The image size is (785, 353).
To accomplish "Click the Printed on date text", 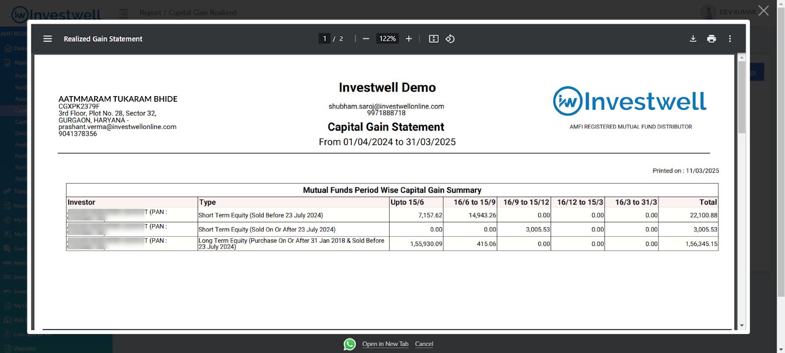I will point(686,171).
